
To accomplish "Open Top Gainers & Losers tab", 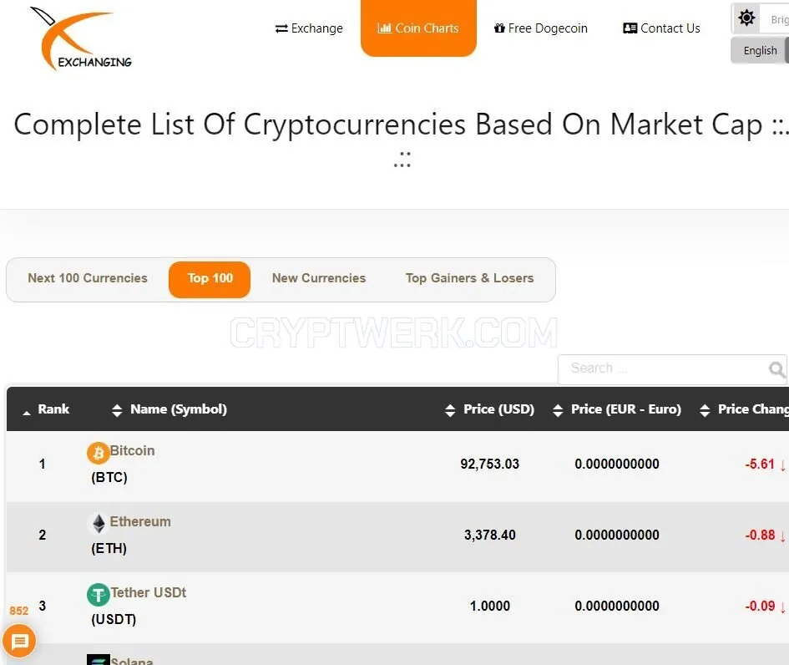I will point(469,278).
